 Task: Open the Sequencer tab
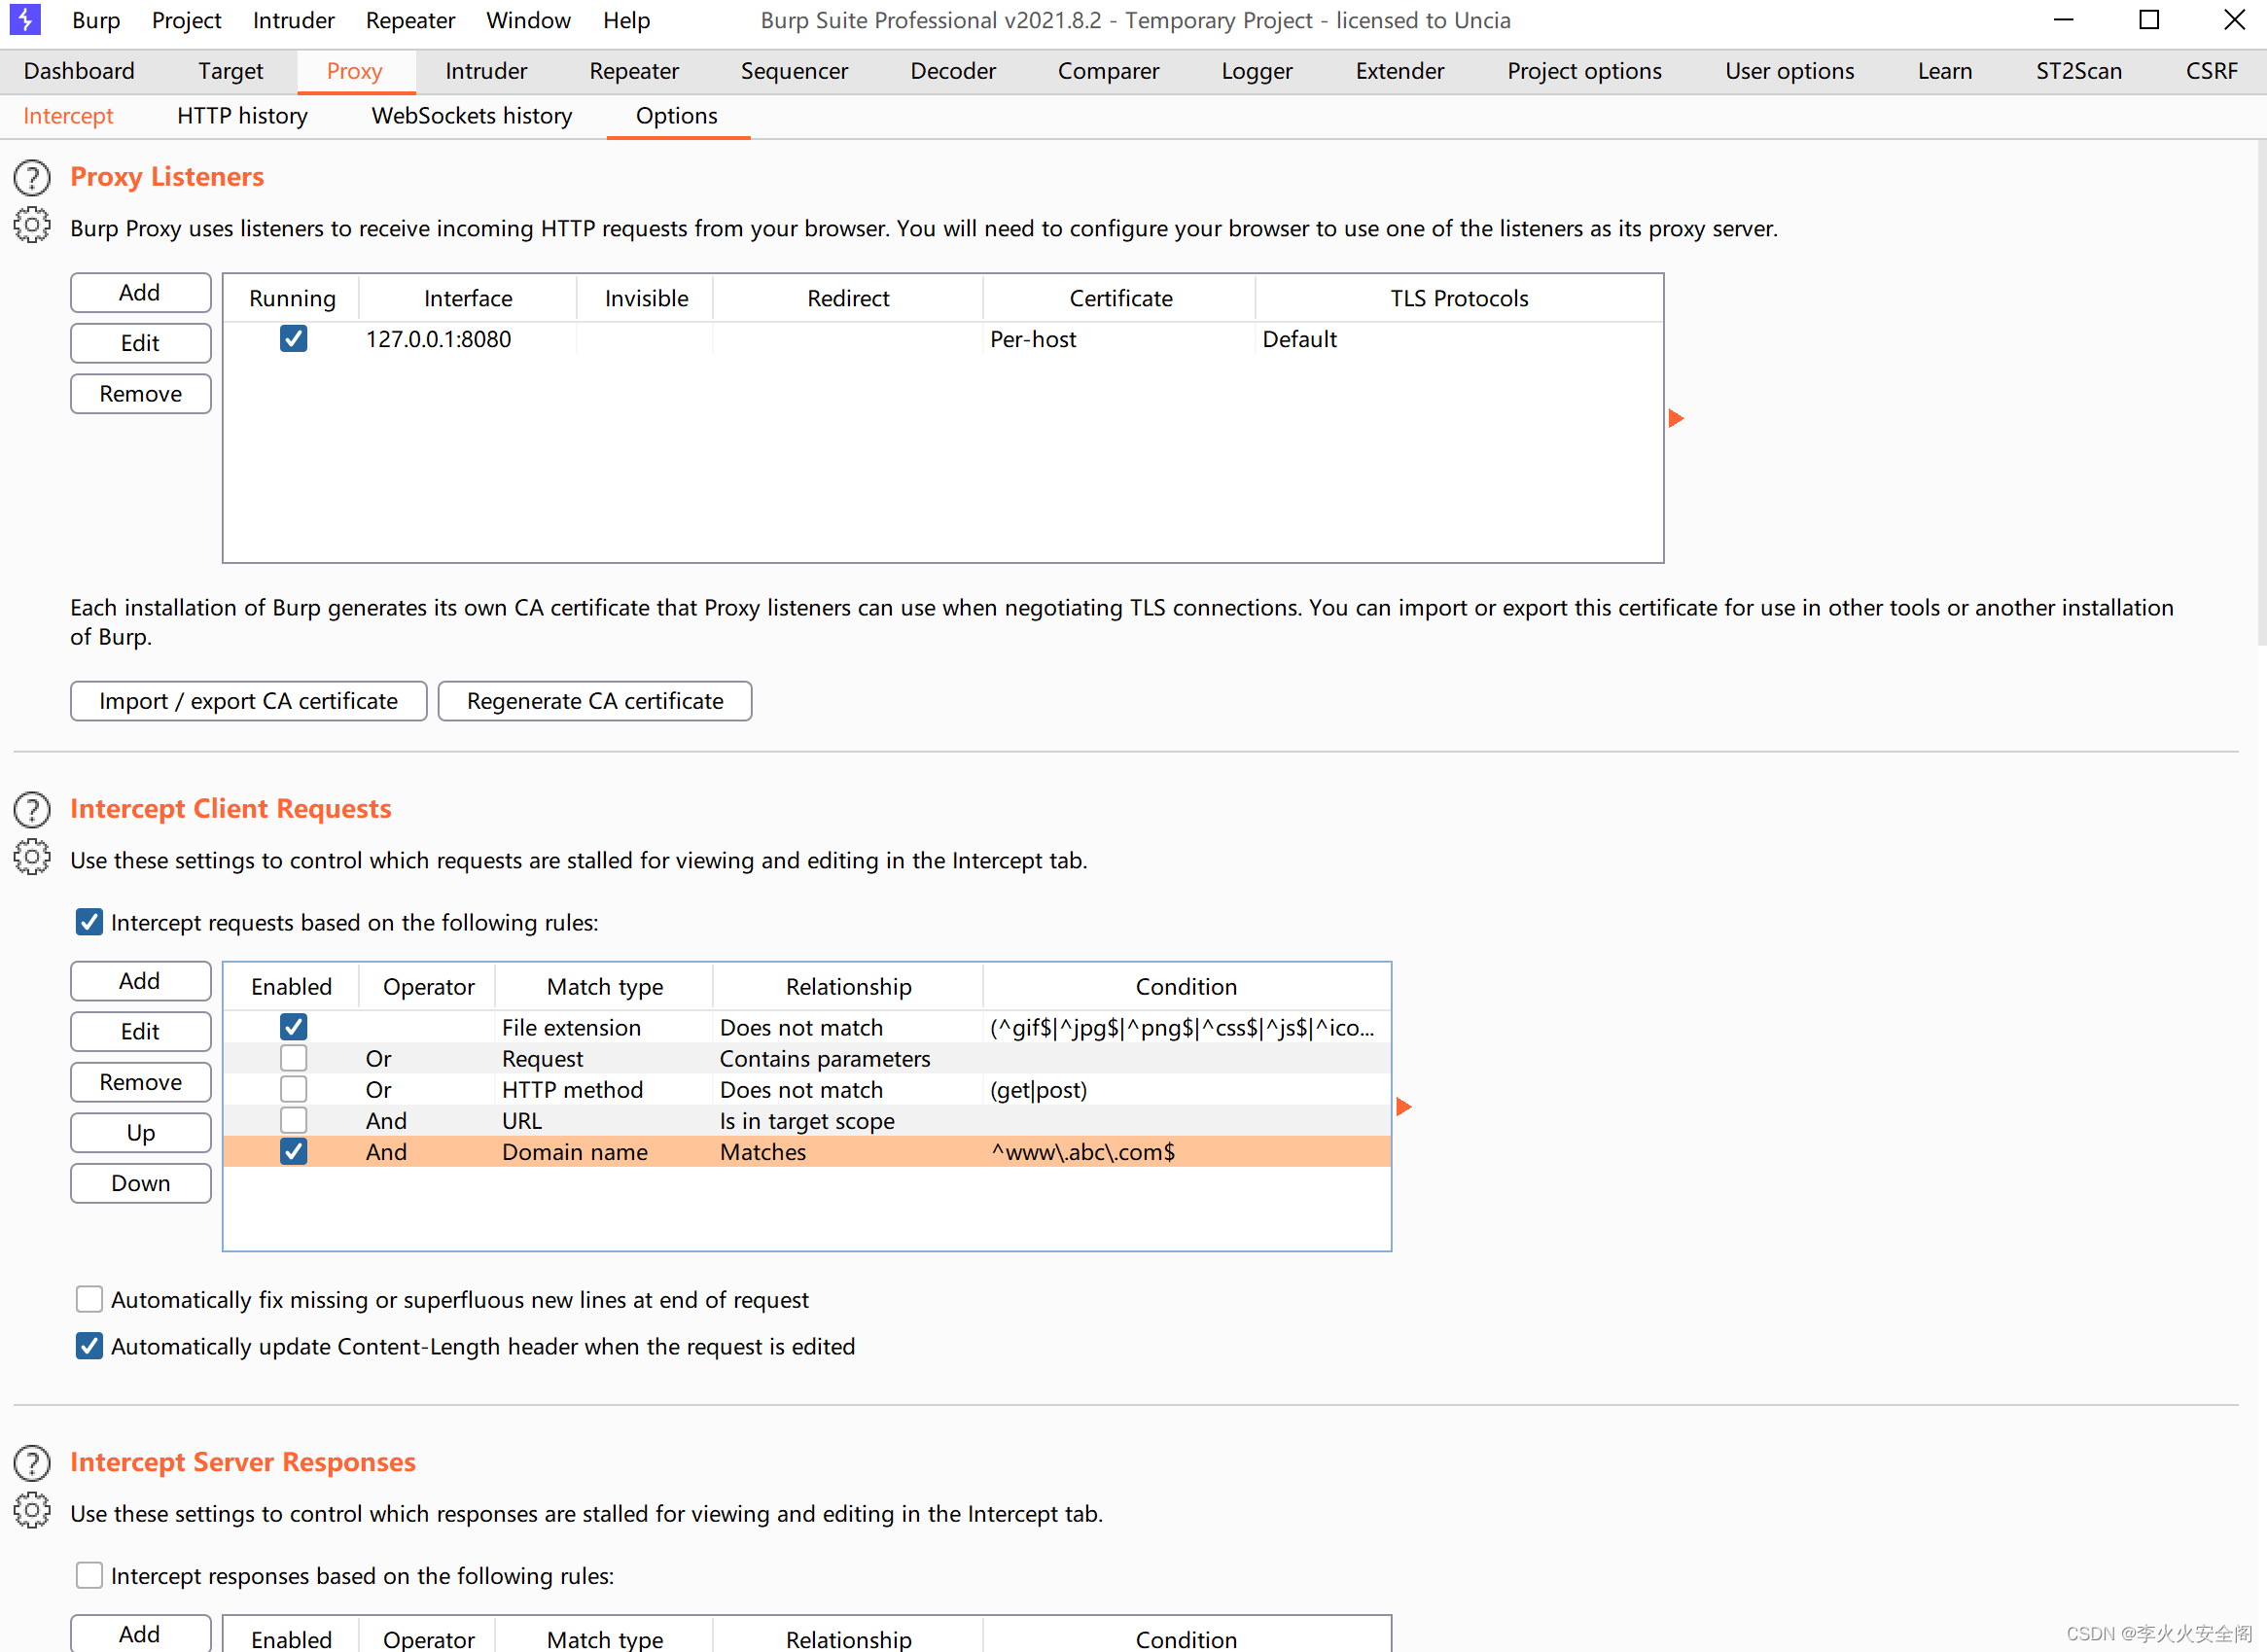(x=794, y=71)
